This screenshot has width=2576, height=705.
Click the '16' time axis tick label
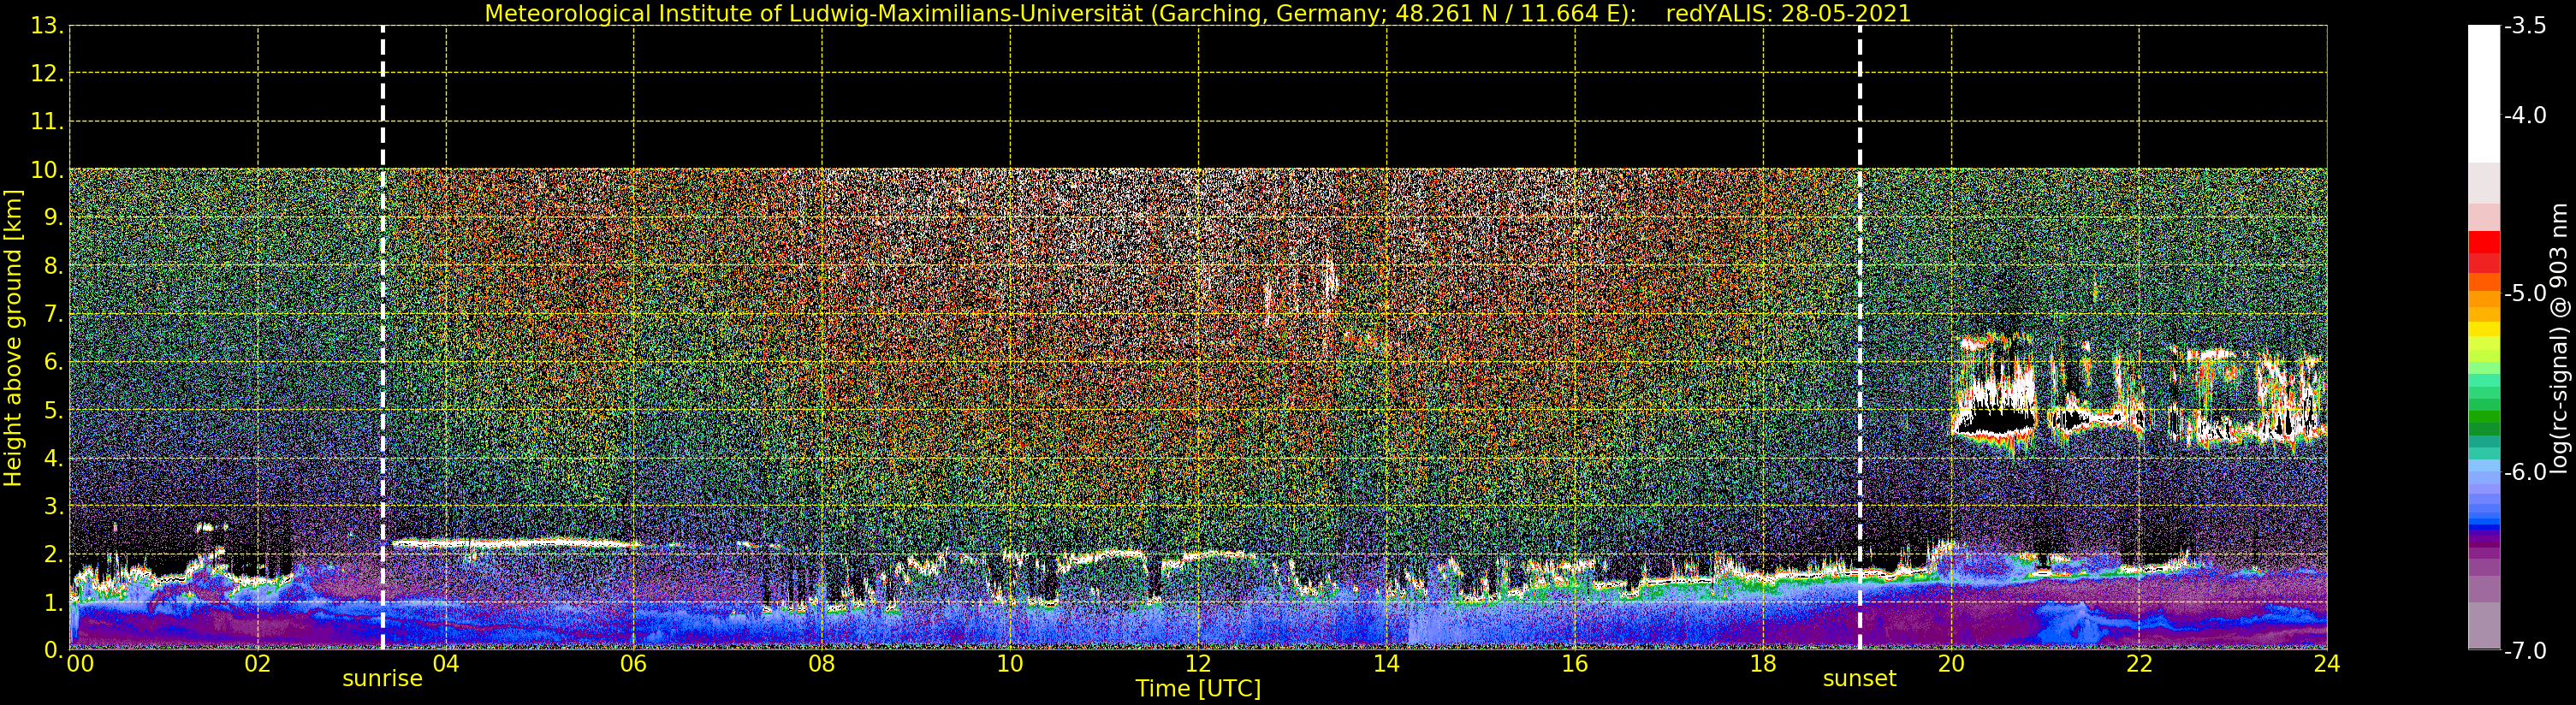[1574, 663]
